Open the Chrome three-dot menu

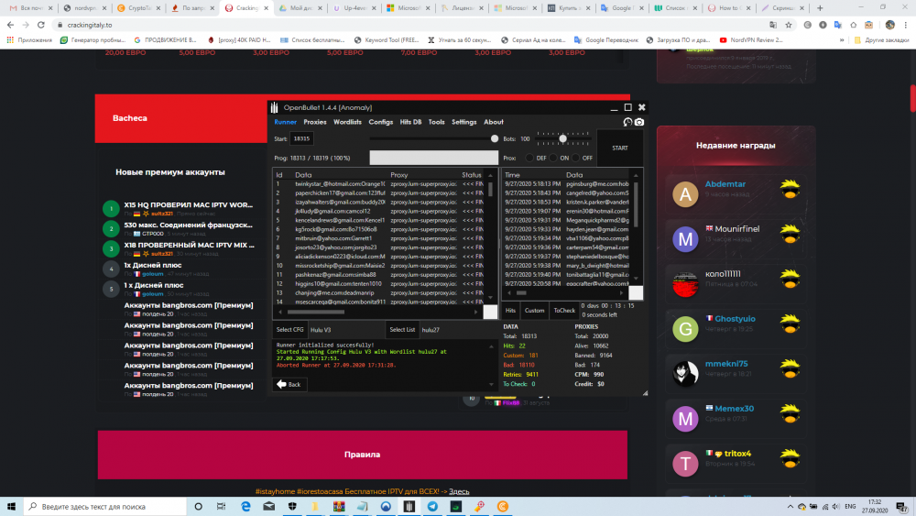[905, 26]
